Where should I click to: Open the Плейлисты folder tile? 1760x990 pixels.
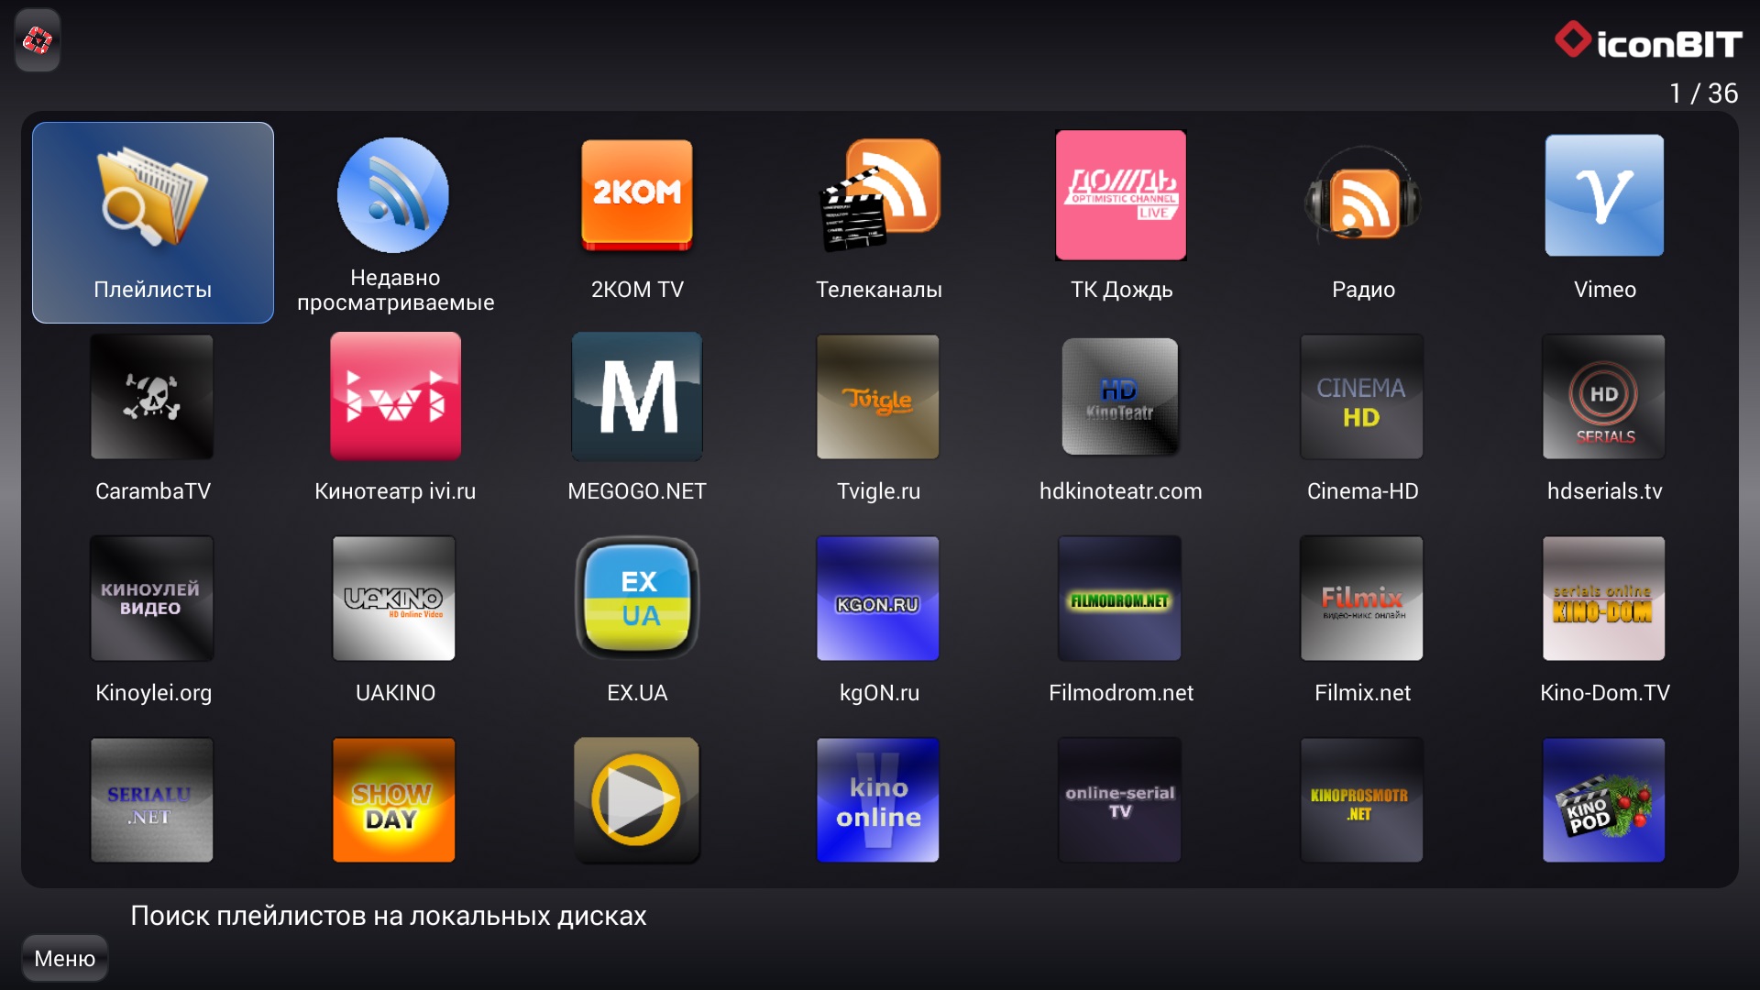click(x=153, y=223)
